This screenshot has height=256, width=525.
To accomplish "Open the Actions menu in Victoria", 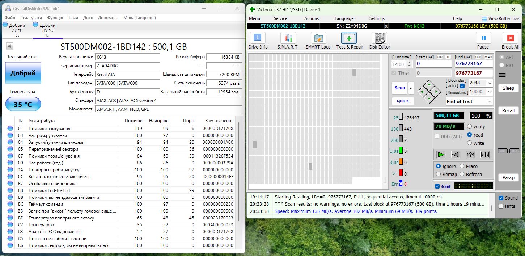I will (x=312, y=18).
